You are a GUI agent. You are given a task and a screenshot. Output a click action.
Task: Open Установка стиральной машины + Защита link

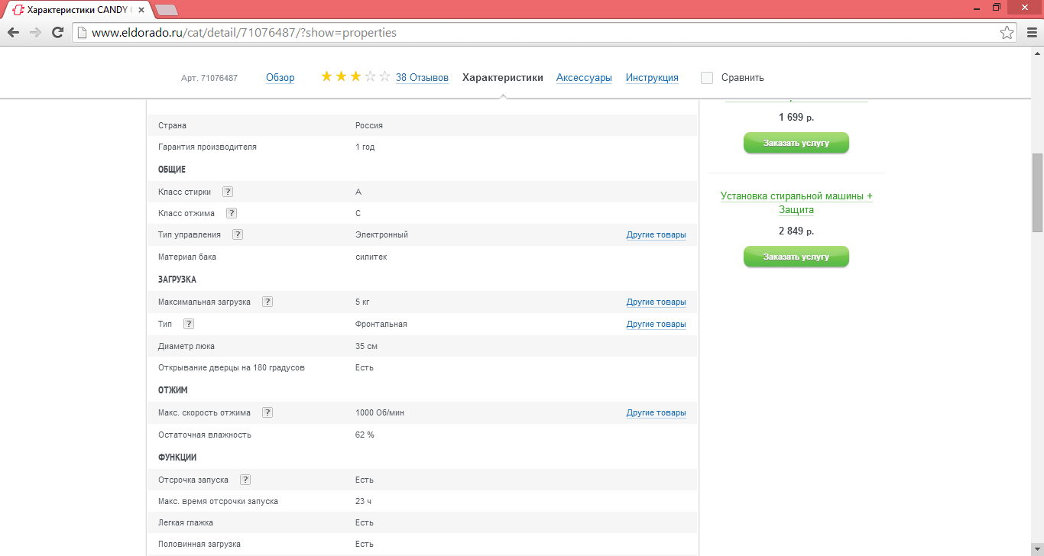click(x=796, y=202)
